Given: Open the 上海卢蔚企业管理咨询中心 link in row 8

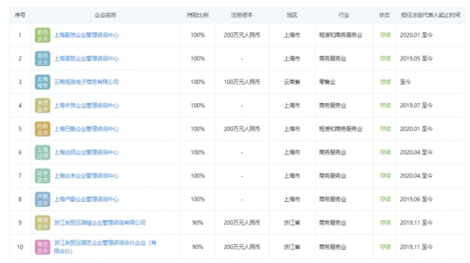Looking at the screenshot, I should (x=86, y=199).
